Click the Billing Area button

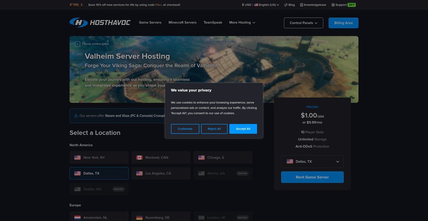point(343,23)
